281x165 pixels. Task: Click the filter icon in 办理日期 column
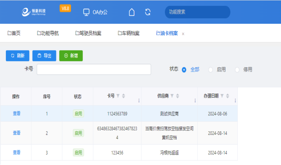coord(222,96)
